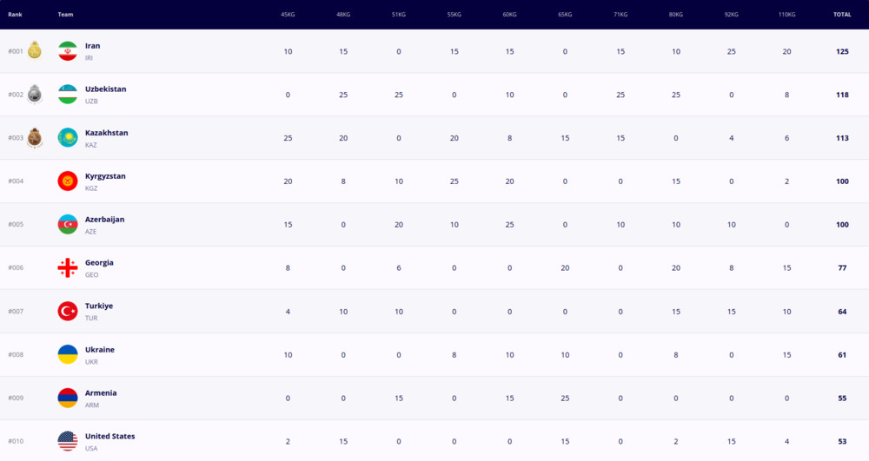Click Iran's total score 125
Screen dimensions: 869x461
842,51
